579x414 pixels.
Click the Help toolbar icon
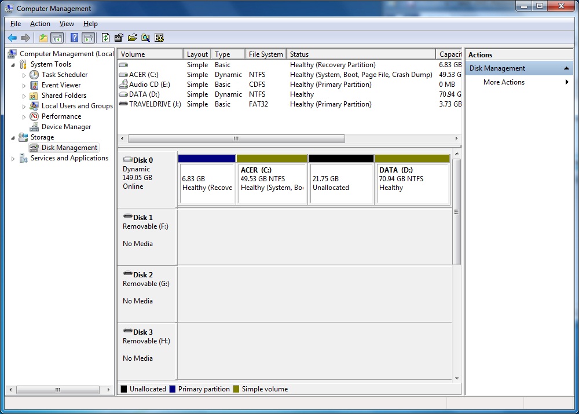[74, 37]
